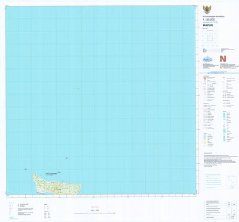Viewport: 239px width, 222px height.
Task: Click the large island landmass on the map
Action: tap(57, 185)
